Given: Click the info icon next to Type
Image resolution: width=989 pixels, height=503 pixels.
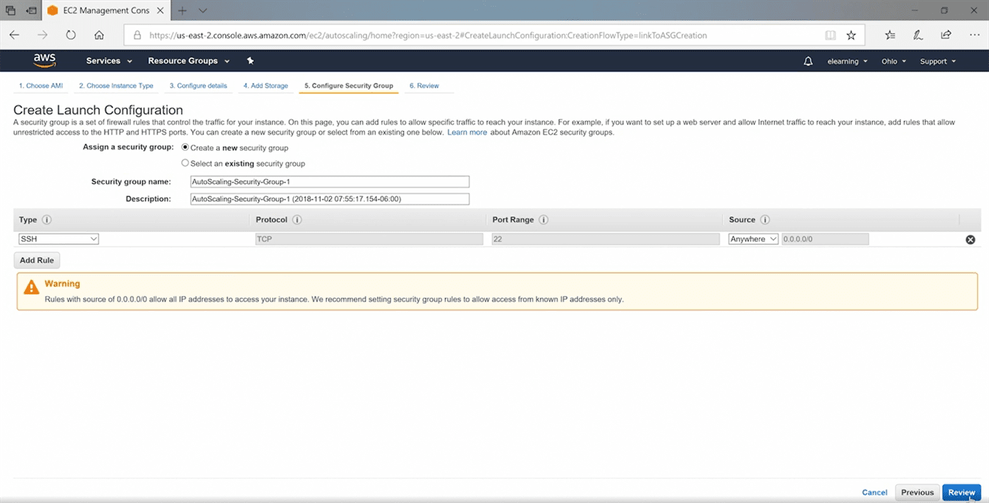Looking at the screenshot, I should [47, 220].
